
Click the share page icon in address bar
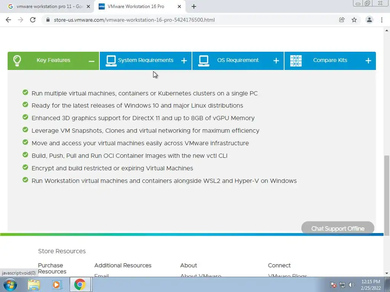pyautogui.click(x=342, y=20)
